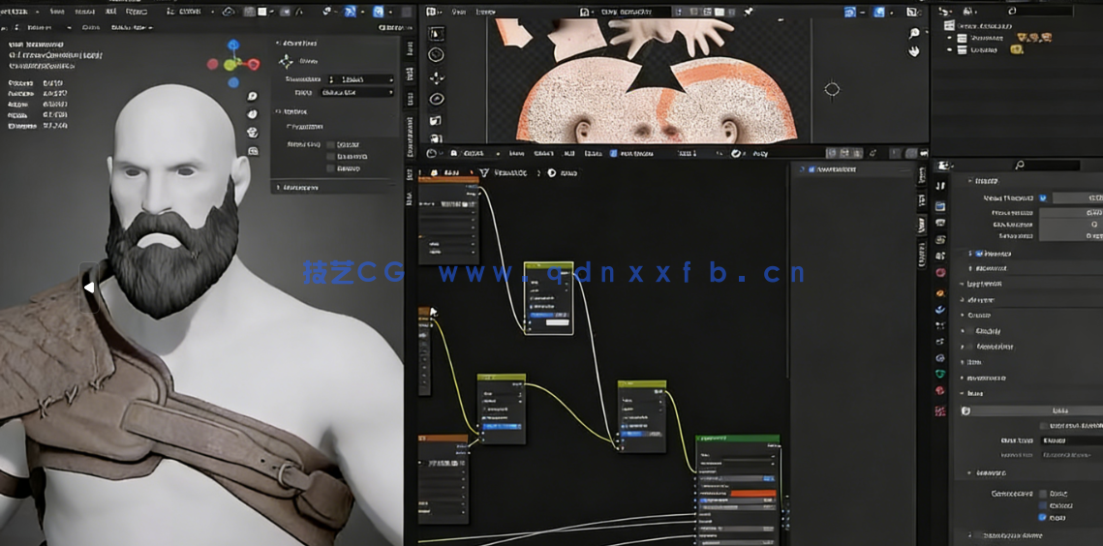Tick the middle of three stacked checkboxes in 3D sidebar

click(x=330, y=156)
